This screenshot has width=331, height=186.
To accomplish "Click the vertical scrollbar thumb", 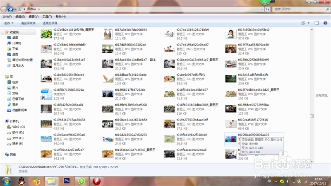I will [x=312, y=116].
